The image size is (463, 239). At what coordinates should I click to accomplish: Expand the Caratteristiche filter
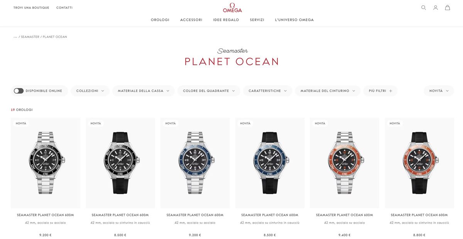(268, 91)
